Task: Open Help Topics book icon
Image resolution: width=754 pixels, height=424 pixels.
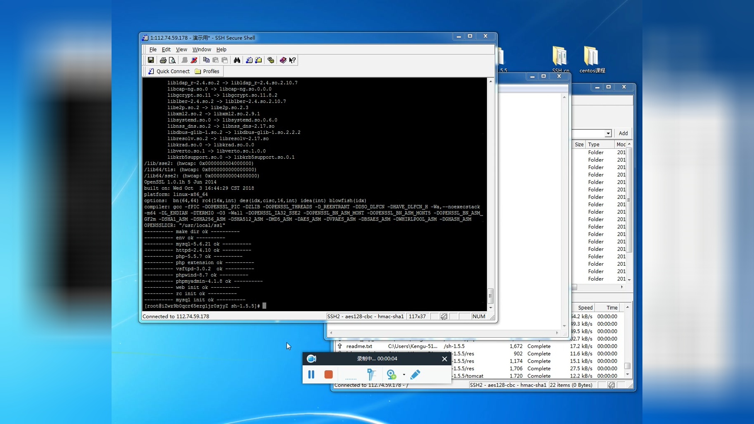Action: [283, 60]
